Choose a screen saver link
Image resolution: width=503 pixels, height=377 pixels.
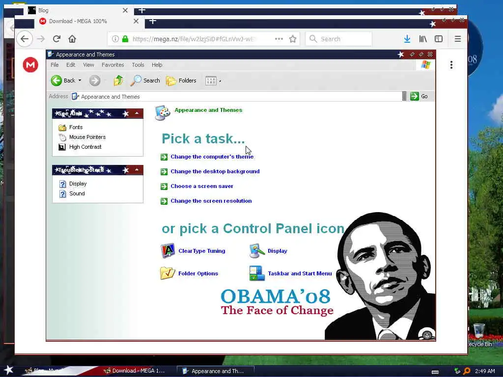(x=202, y=186)
